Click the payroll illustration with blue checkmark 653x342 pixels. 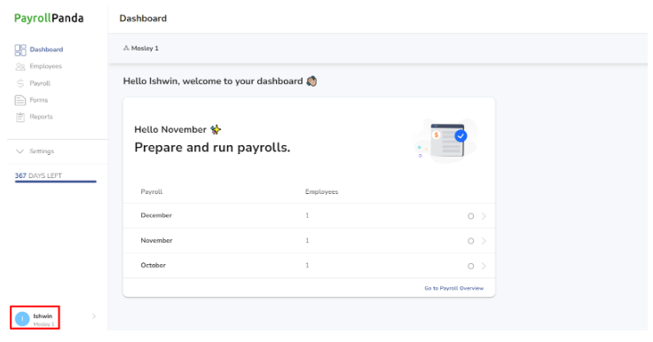[445, 141]
